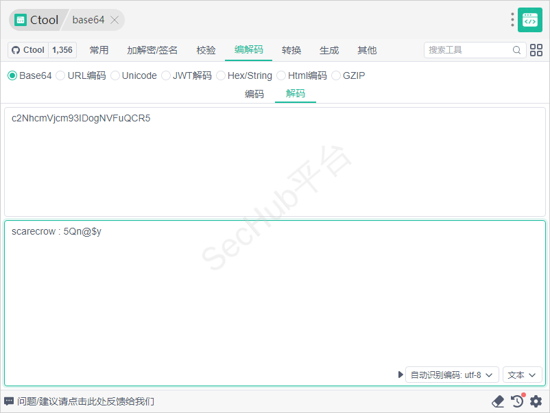550x413 pixels.
Task: Click the base64 tab title
Action: coord(88,20)
